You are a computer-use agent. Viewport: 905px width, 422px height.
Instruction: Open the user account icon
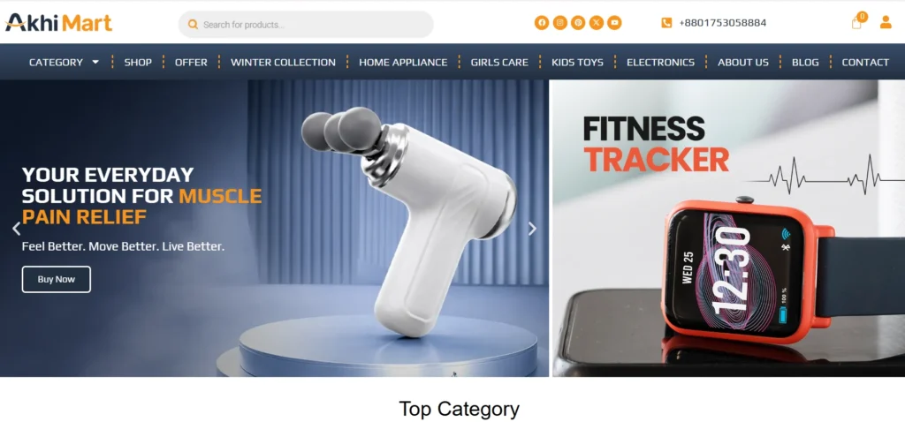pos(886,22)
